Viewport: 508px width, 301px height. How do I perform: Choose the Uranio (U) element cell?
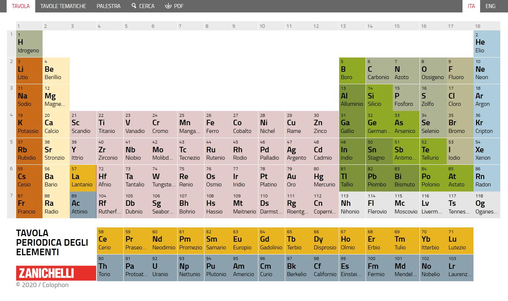(164, 268)
